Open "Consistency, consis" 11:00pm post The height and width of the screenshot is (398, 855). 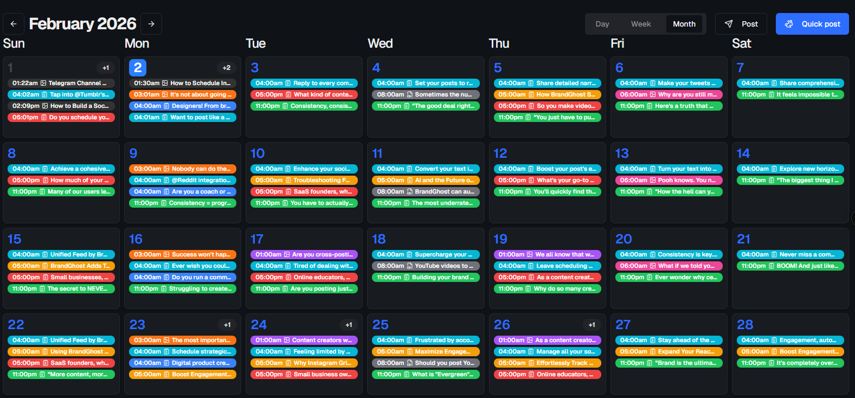(x=304, y=106)
